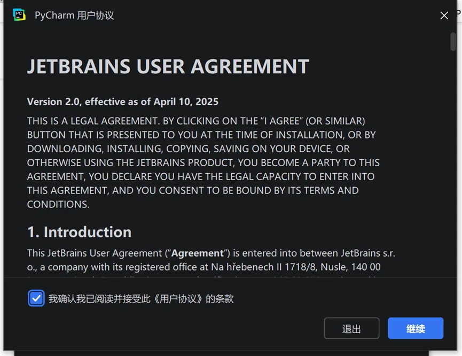The width and height of the screenshot is (462, 356).
Task: Close the PyCharm user agreement dialog
Action: [x=444, y=16]
